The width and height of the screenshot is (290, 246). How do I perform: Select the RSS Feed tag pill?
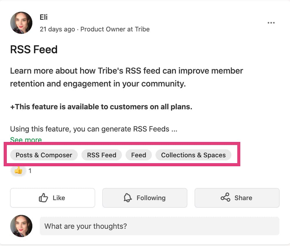pos(101,155)
